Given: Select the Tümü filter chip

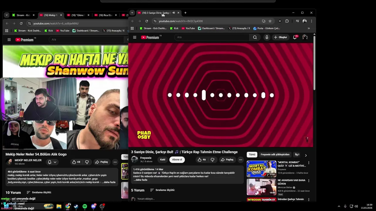Looking at the screenshot, I should (x=252, y=154).
